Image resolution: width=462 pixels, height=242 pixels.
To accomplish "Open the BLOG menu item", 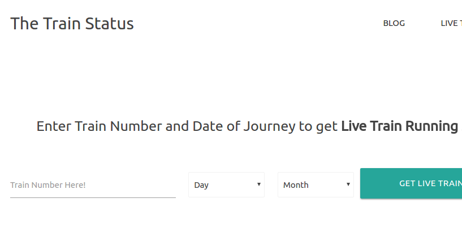I will [394, 23].
